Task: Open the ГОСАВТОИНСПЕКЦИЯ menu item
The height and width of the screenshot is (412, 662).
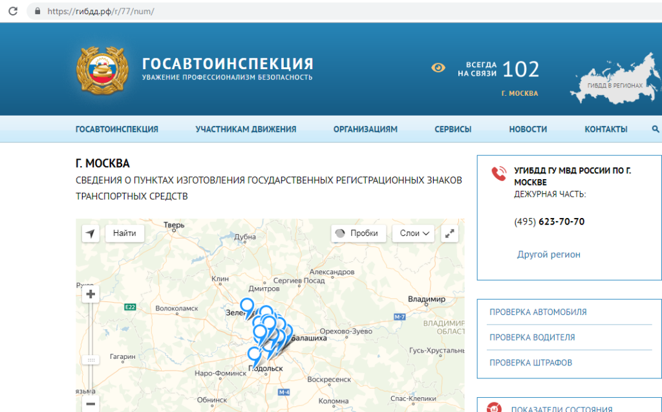Action: (x=117, y=129)
